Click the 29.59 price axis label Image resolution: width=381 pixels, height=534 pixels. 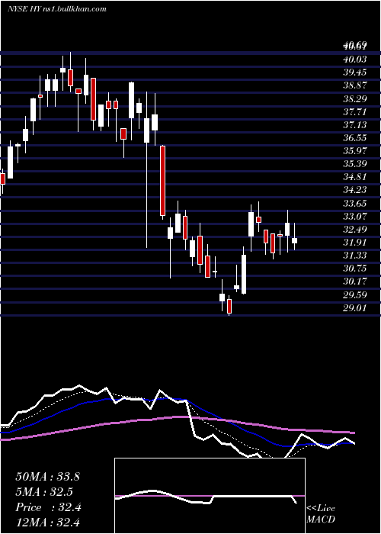tap(355, 295)
